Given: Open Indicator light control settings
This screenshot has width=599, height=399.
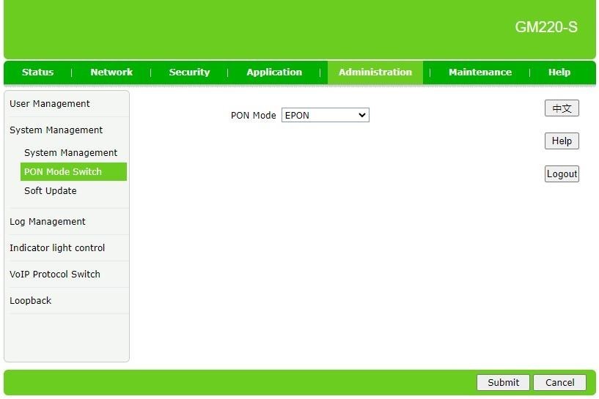Looking at the screenshot, I should click(57, 248).
